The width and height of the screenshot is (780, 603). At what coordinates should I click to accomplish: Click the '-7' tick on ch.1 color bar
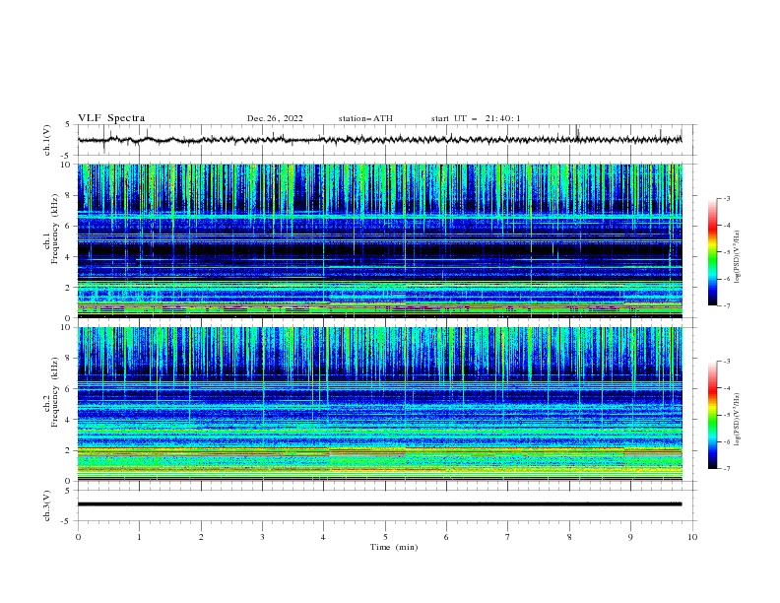727,305
